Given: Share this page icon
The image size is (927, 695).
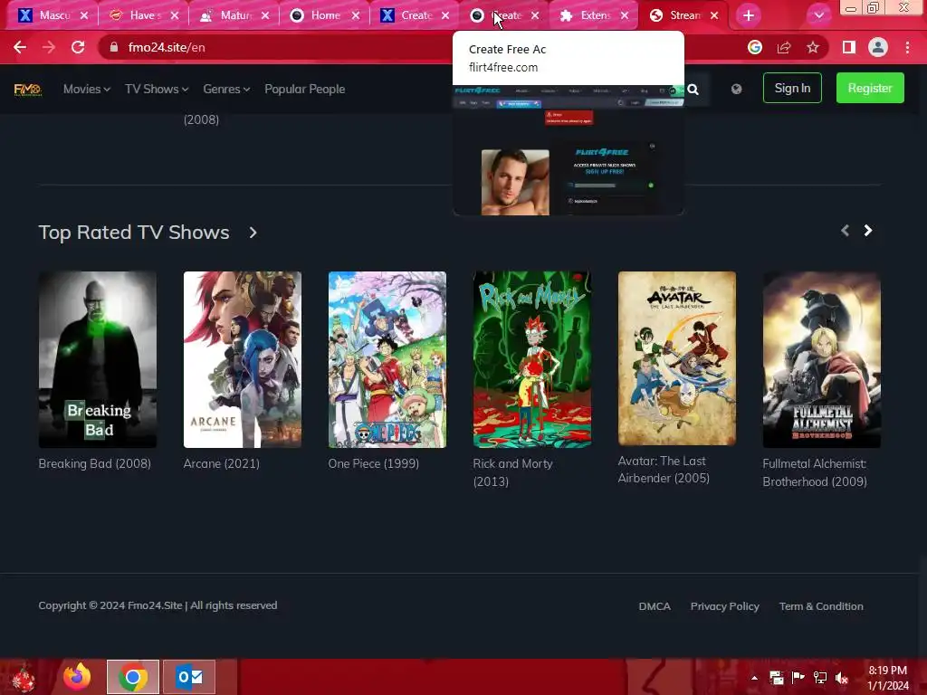Looking at the screenshot, I should coord(784,47).
